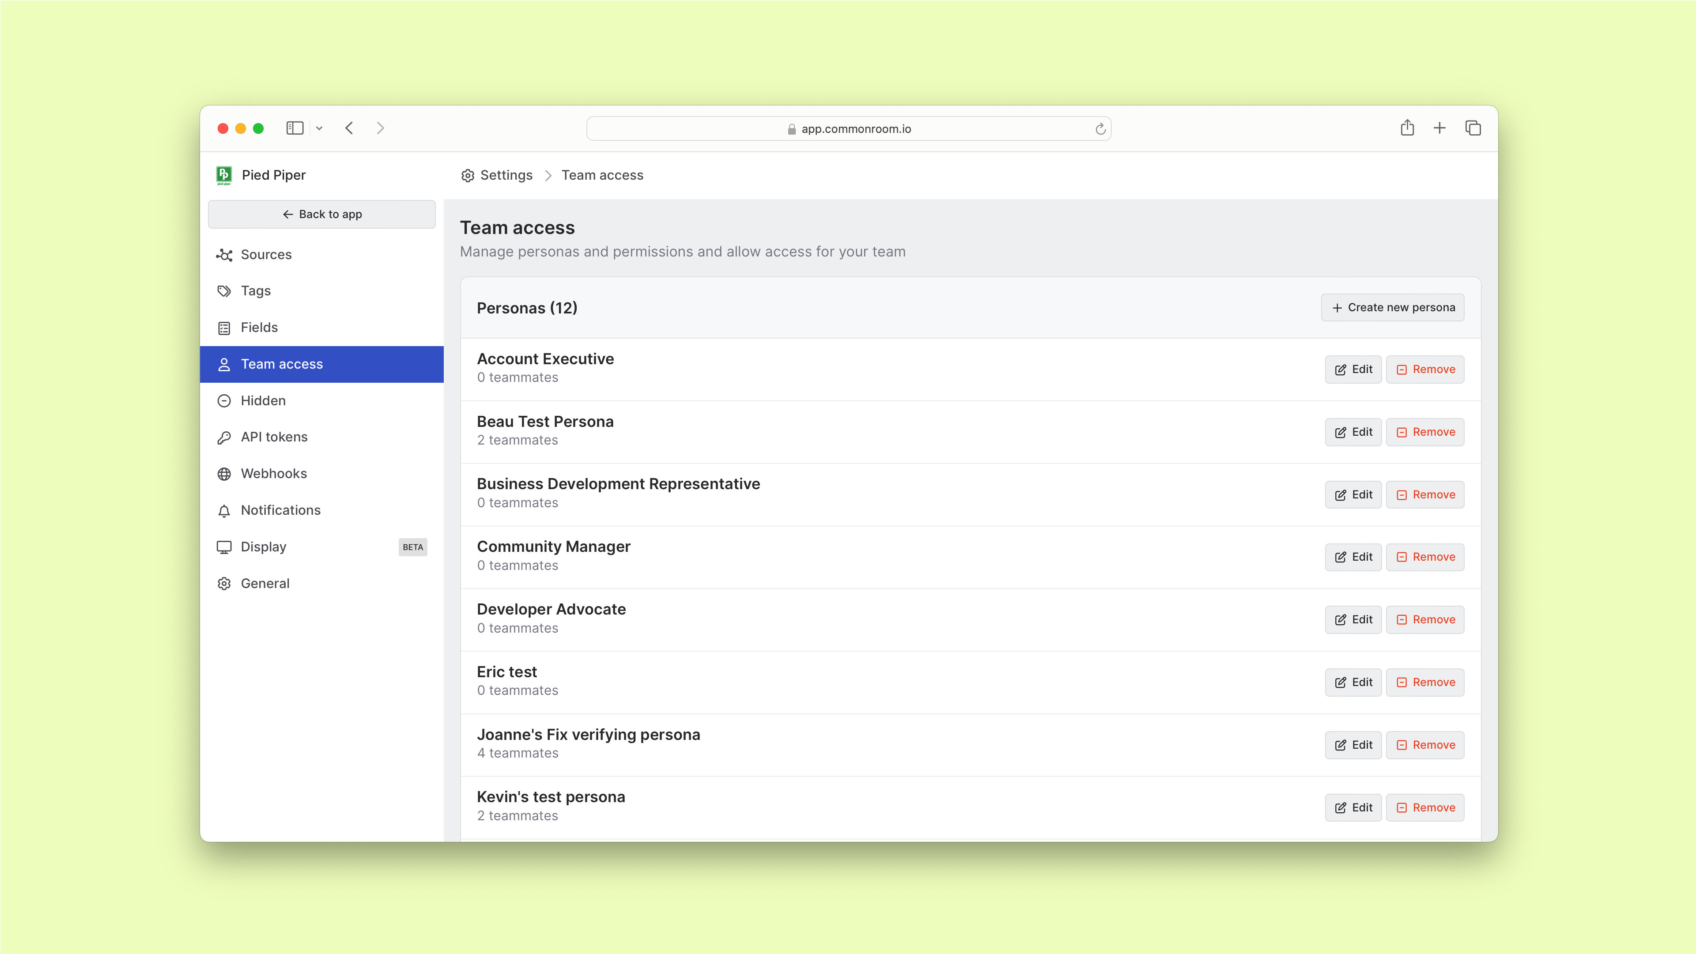This screenshot has height=954, width=1696.
Task: Click the Share icon in toolbar
Action: [x=1407, y=128]
